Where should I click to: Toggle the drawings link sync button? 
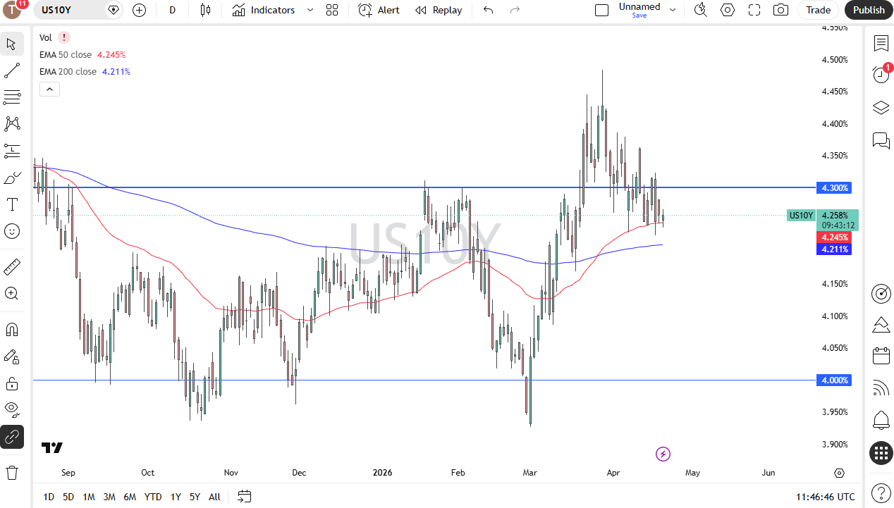pos(12,437)
